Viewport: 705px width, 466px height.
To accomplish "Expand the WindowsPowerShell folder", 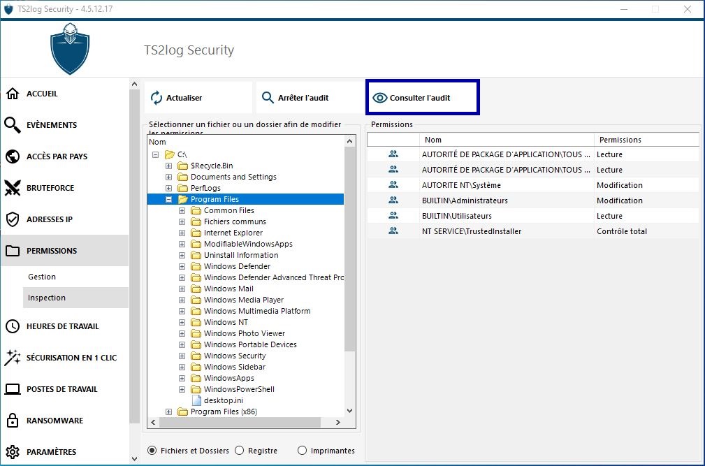I will (182, 389).
